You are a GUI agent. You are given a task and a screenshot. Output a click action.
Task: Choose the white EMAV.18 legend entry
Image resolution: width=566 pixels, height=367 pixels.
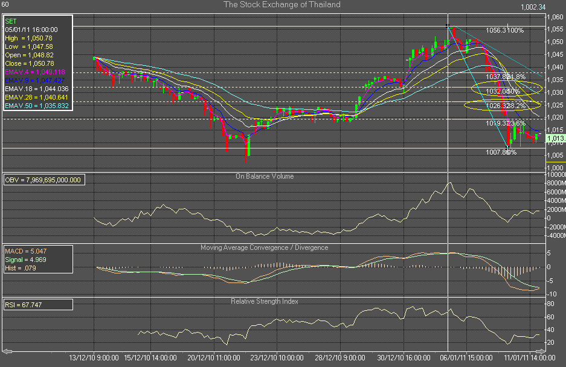36,89
